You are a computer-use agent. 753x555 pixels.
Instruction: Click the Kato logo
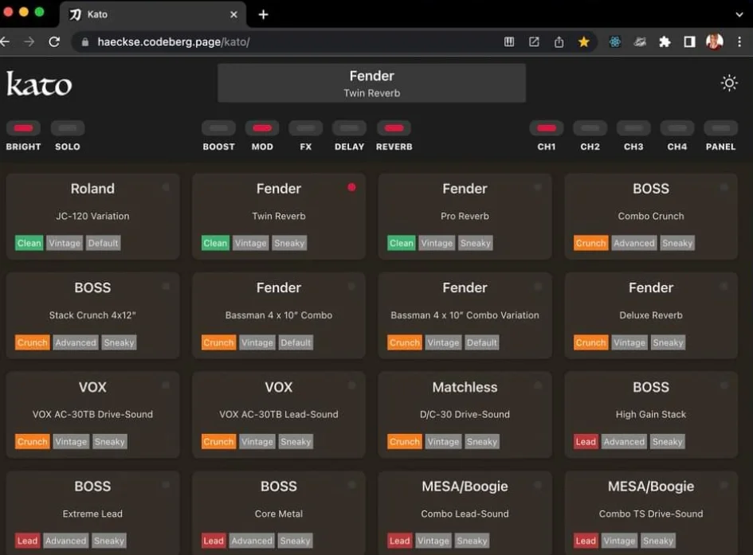click(39, 84)
